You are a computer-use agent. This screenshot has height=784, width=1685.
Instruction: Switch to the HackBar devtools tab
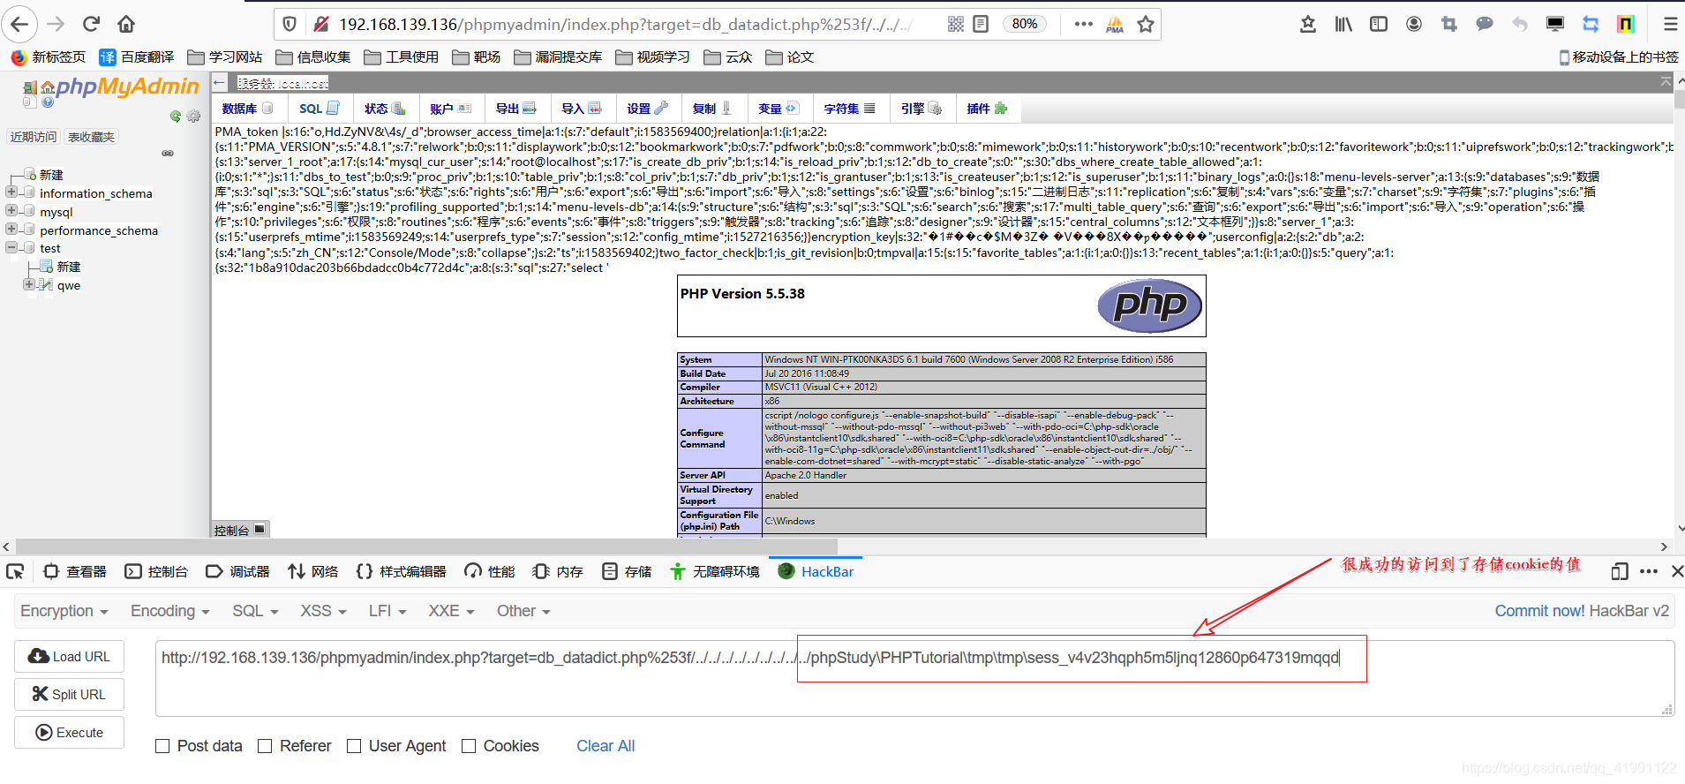(816, 571)
